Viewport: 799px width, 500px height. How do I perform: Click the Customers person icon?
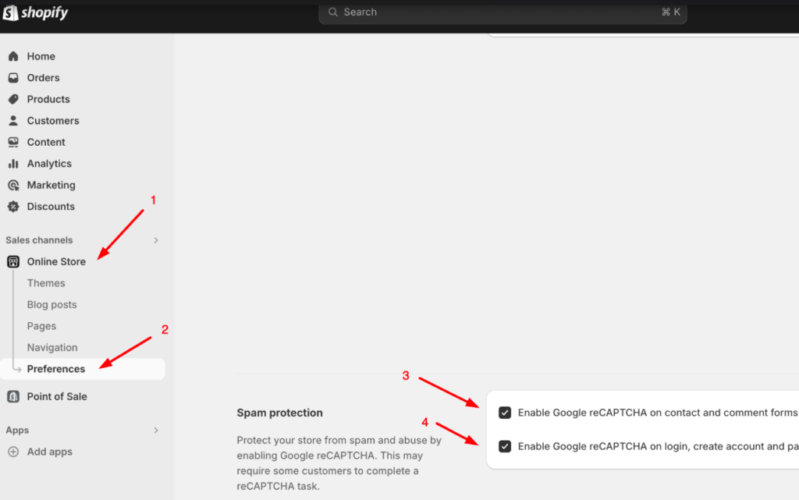point(13,120)
